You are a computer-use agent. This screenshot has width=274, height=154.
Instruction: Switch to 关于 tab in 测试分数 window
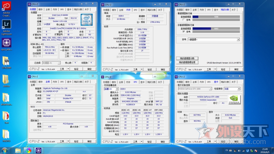(234, 10)
